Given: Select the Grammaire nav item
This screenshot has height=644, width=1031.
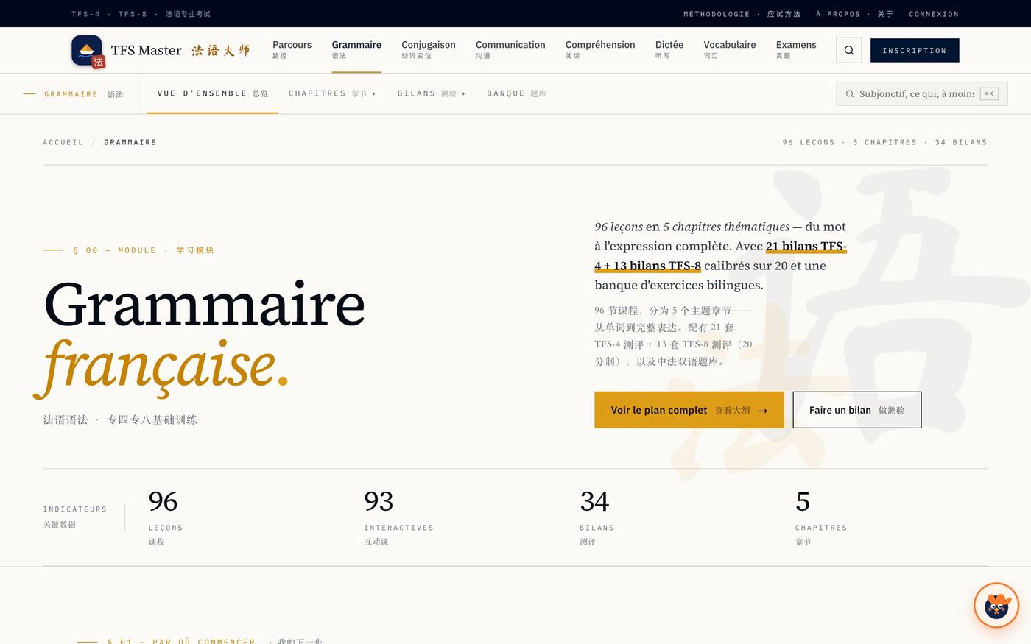Looking at the screenshot, I should pyautogui.click(x=356, y=49).
